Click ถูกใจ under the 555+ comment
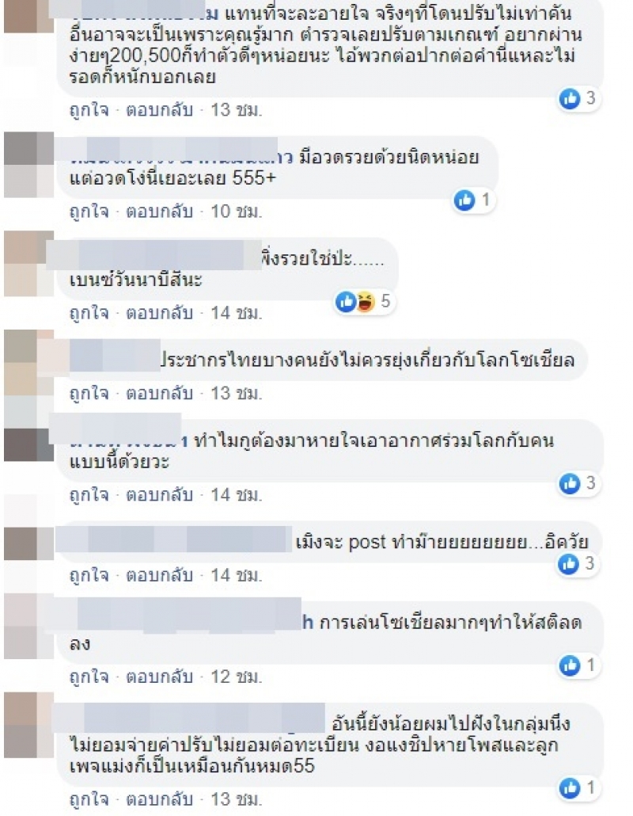Screen dimensions: 633x816 click(x=89, y=212)
